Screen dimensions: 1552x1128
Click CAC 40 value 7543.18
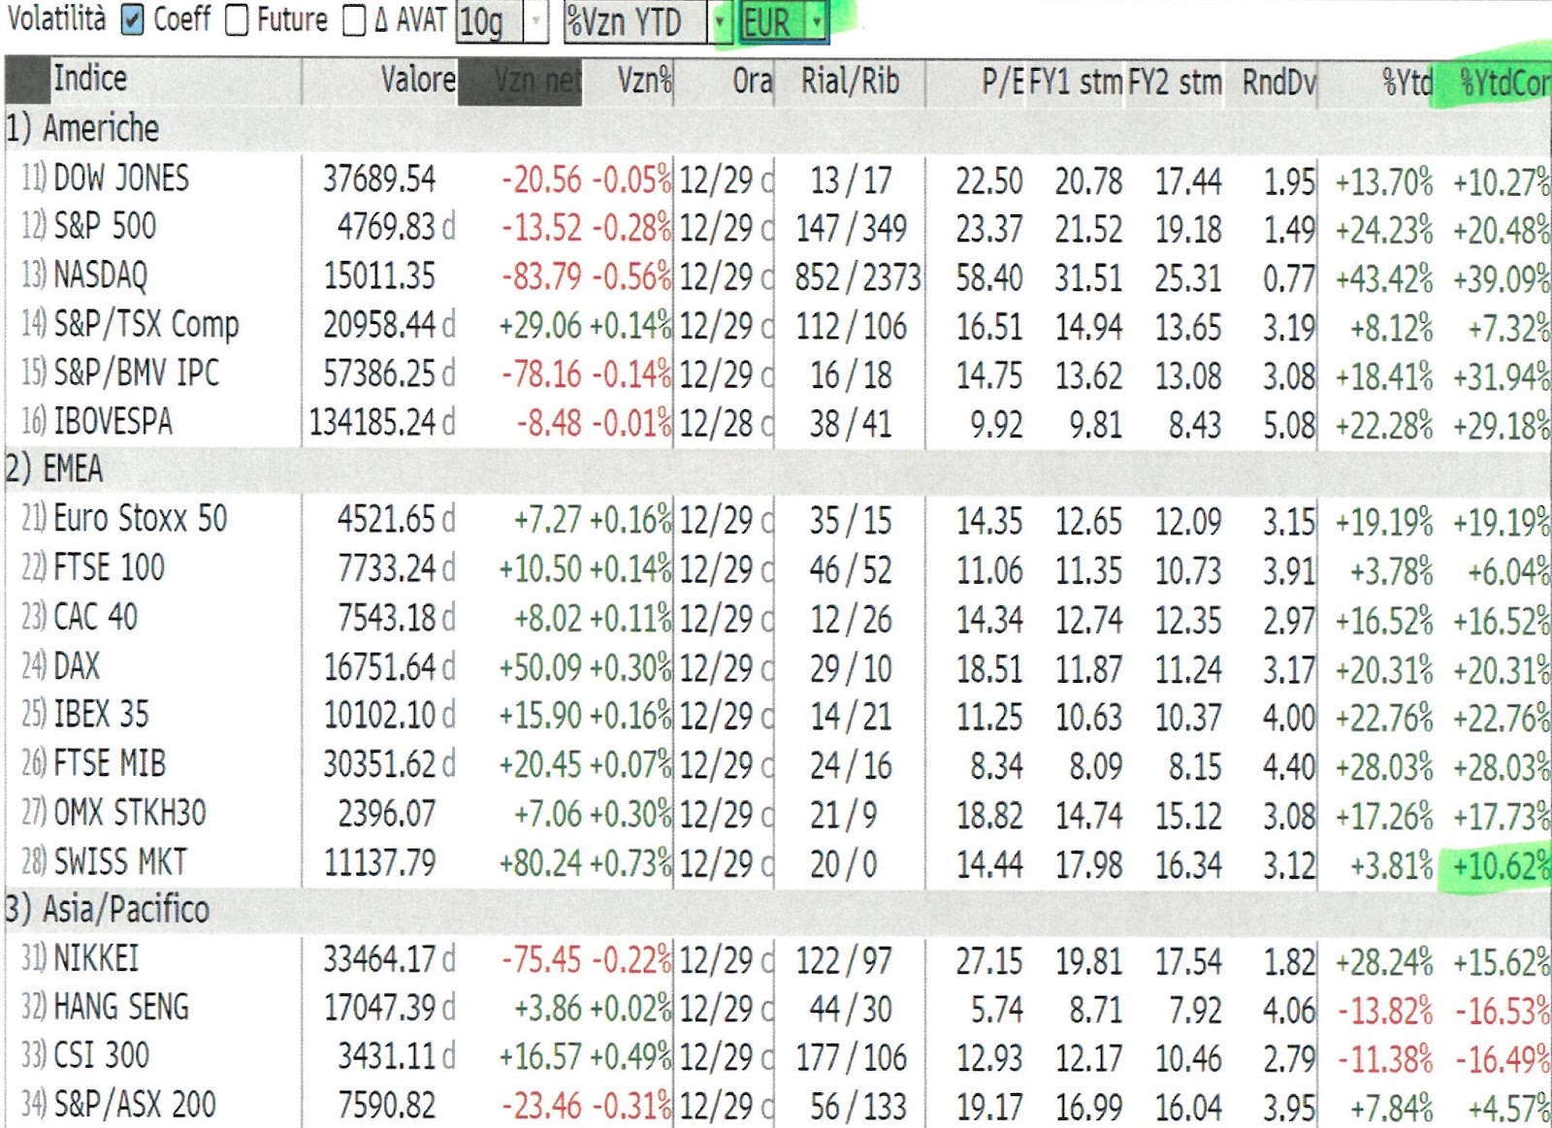pos(387,617)
